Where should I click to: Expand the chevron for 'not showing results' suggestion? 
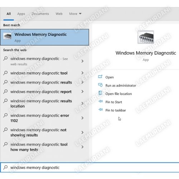pos(82,132)
